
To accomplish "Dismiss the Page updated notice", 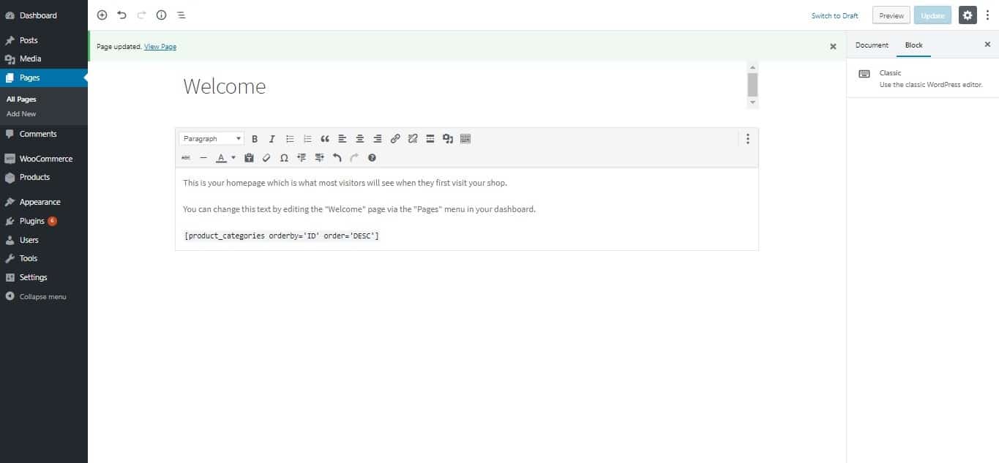I will pos(832,46).
